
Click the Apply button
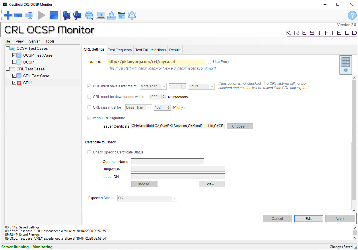tap(340, 219)
